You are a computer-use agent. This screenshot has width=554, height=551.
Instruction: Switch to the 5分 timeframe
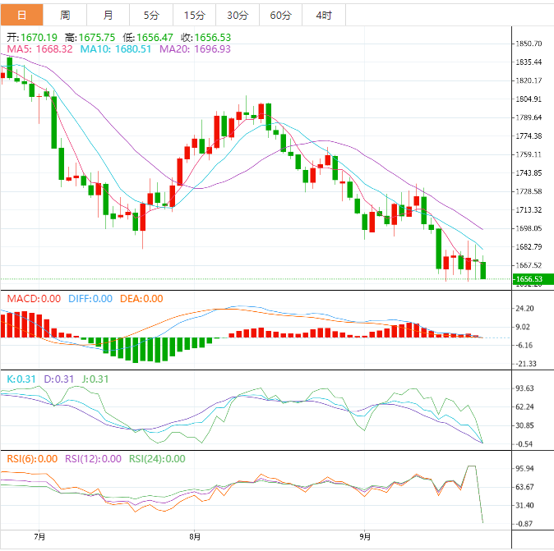pyautogui.click(x=151, y=15)
